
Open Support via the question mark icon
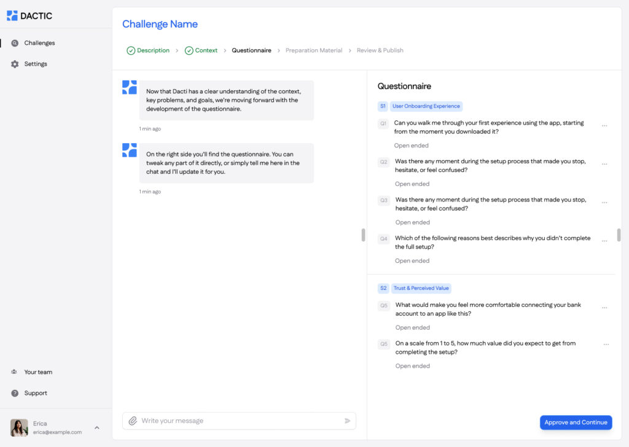(14, 393)
